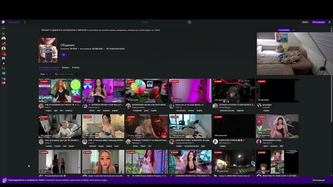The image size is (333, 187).
Task: Click the camera icon in left sidebar
Action: pyautogui.click(x=3, y=34)
